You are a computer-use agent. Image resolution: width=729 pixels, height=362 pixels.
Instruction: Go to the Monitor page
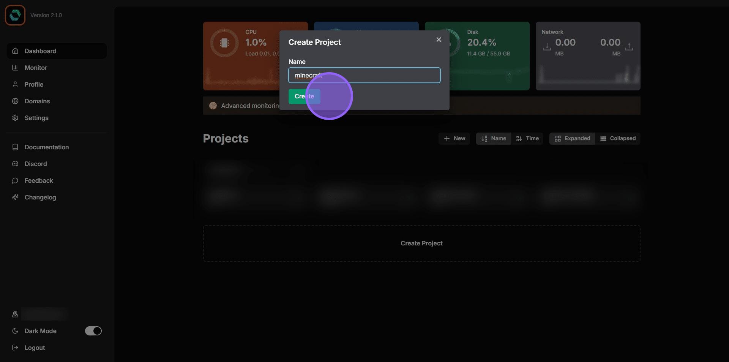click(57, 68)
